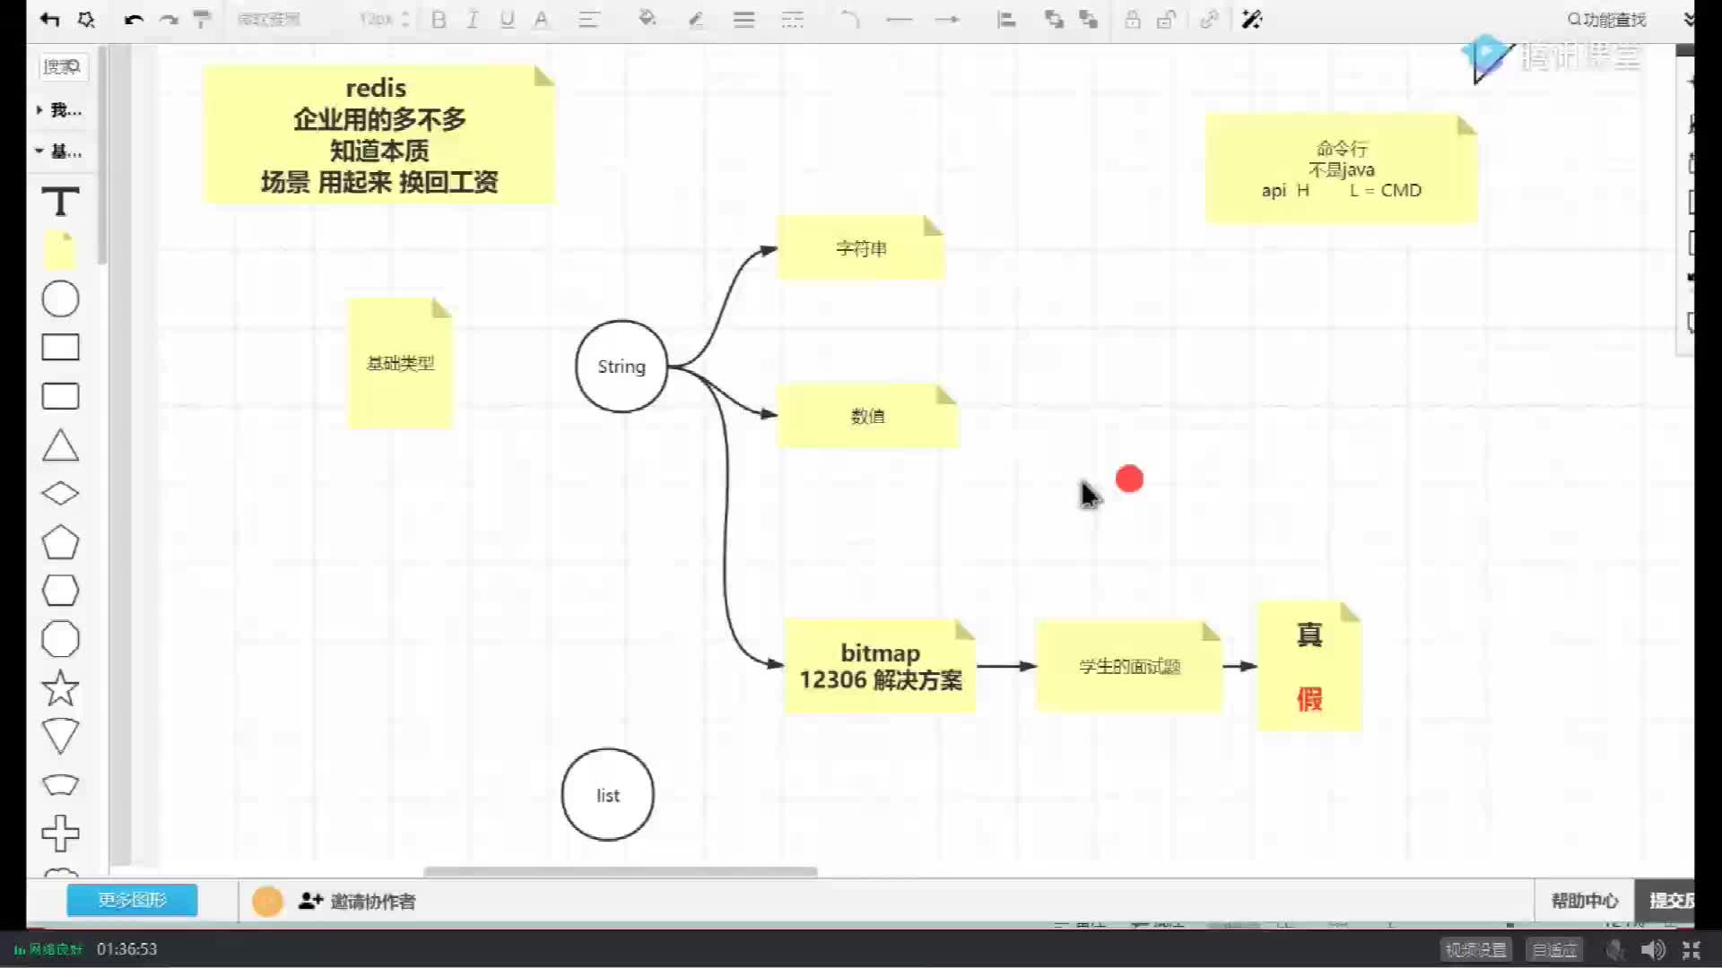Open the text alignment options
The height and width of the screenshot is (968, 1722).
coord(588,20)
